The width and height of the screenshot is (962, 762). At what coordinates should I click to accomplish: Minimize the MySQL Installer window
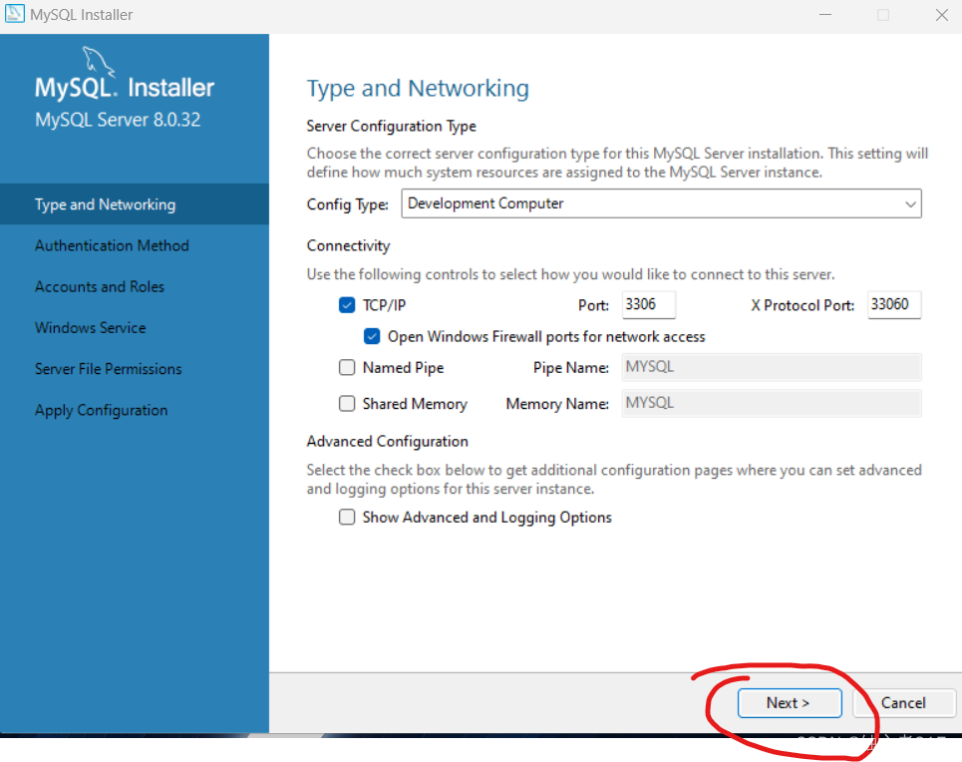pyautogui.click(x=825, y=15)
